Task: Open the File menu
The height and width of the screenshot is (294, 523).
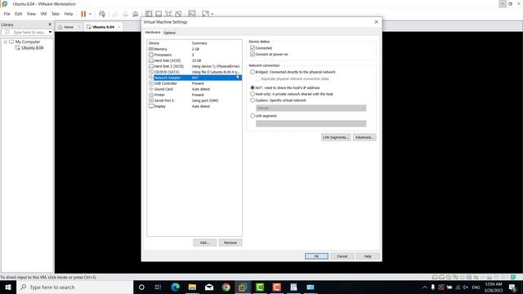Action: tap(7, 14)
